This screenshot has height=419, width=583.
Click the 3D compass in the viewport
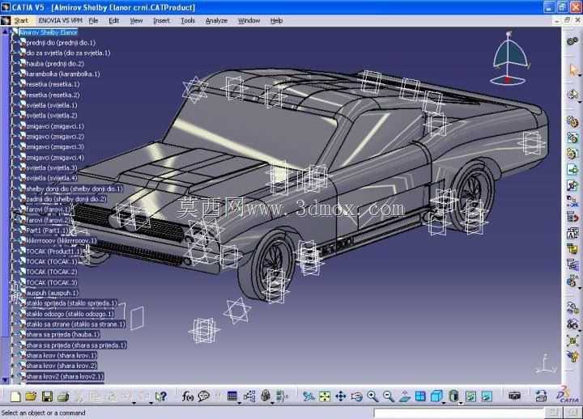coord(509,59)
